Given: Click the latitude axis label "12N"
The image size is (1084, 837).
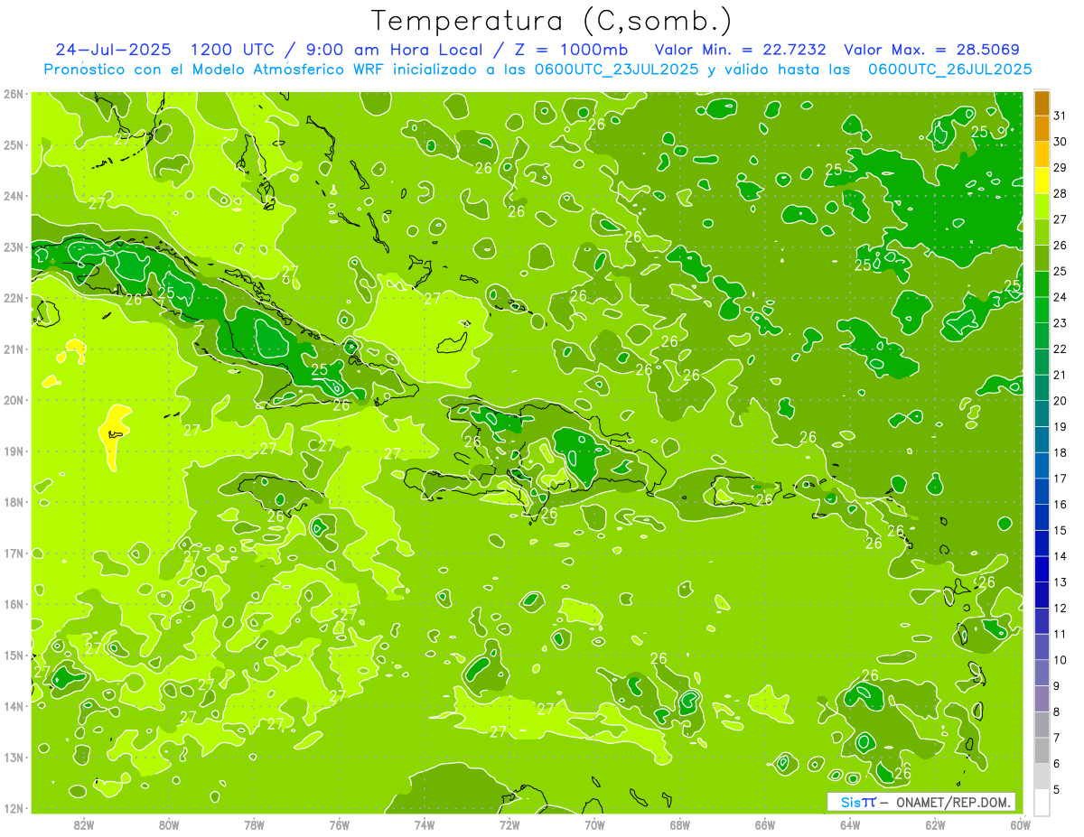Looking at the screenshot, I should click(x=13, y=808).
